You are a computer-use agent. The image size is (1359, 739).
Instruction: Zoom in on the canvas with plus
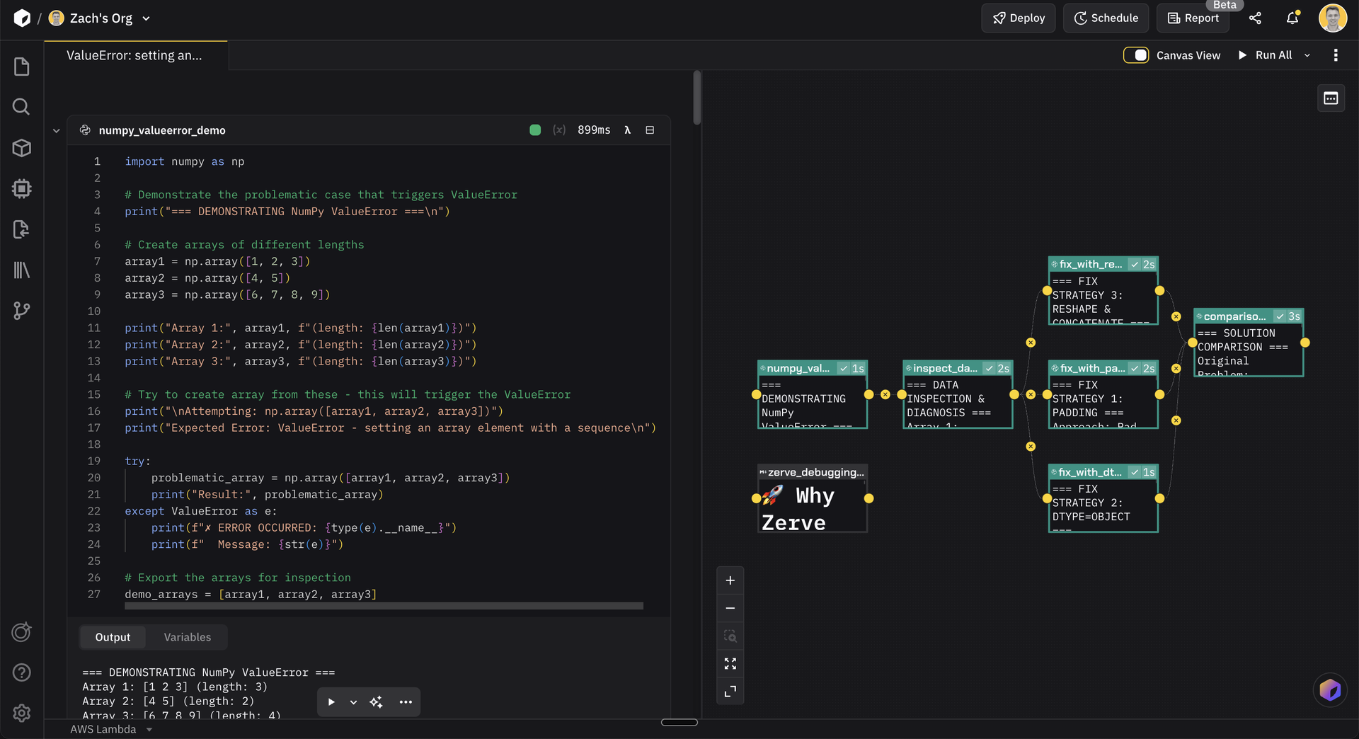pyautogui.click(x=730, y=580)
